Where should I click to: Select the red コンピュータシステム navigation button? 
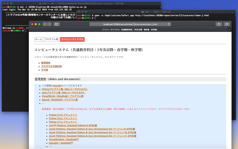point(72,39)
